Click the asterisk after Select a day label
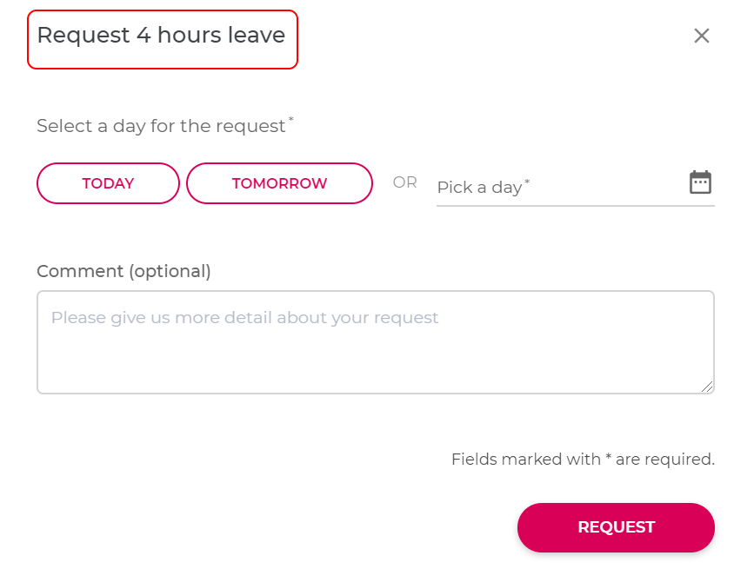754x569 pixels. click(x=291, y=119)
